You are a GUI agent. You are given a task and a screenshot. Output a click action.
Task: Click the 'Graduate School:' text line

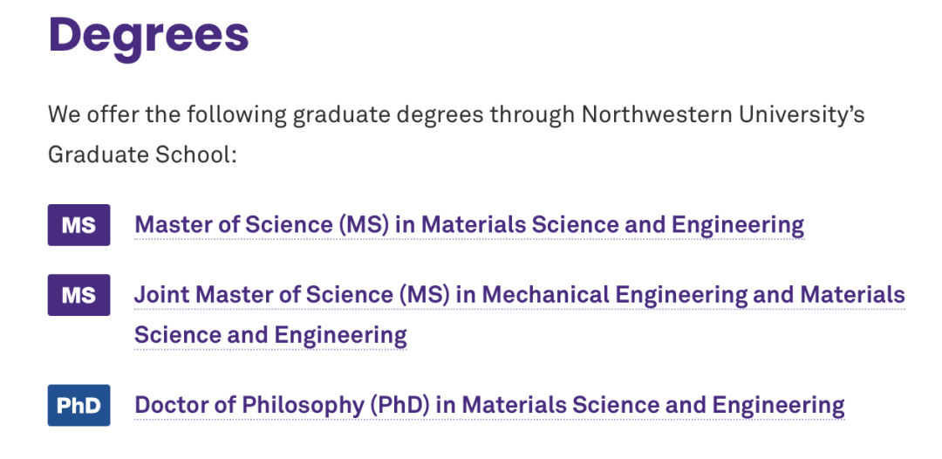pos(143,155)
